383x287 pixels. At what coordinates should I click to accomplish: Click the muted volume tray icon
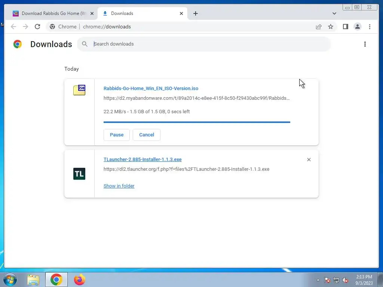345,280
